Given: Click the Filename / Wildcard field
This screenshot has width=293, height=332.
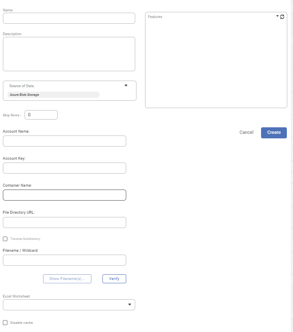Looking at the screenshot, I should click(x=64, y=260).
